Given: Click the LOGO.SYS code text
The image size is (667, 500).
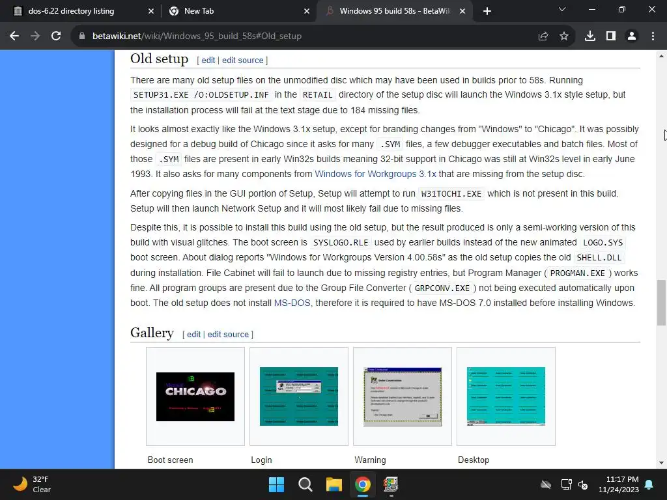Looking at the screenshot, I should [603, 243].
